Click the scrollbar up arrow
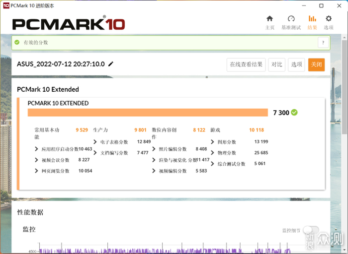348x254 pixels. coord(344,37)
